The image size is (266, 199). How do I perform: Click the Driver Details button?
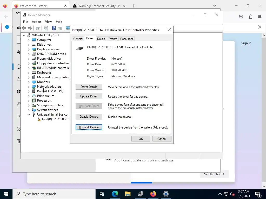pos(89,87)
